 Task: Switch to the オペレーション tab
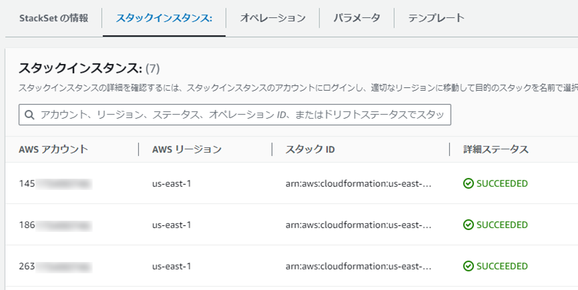[273, 18]
